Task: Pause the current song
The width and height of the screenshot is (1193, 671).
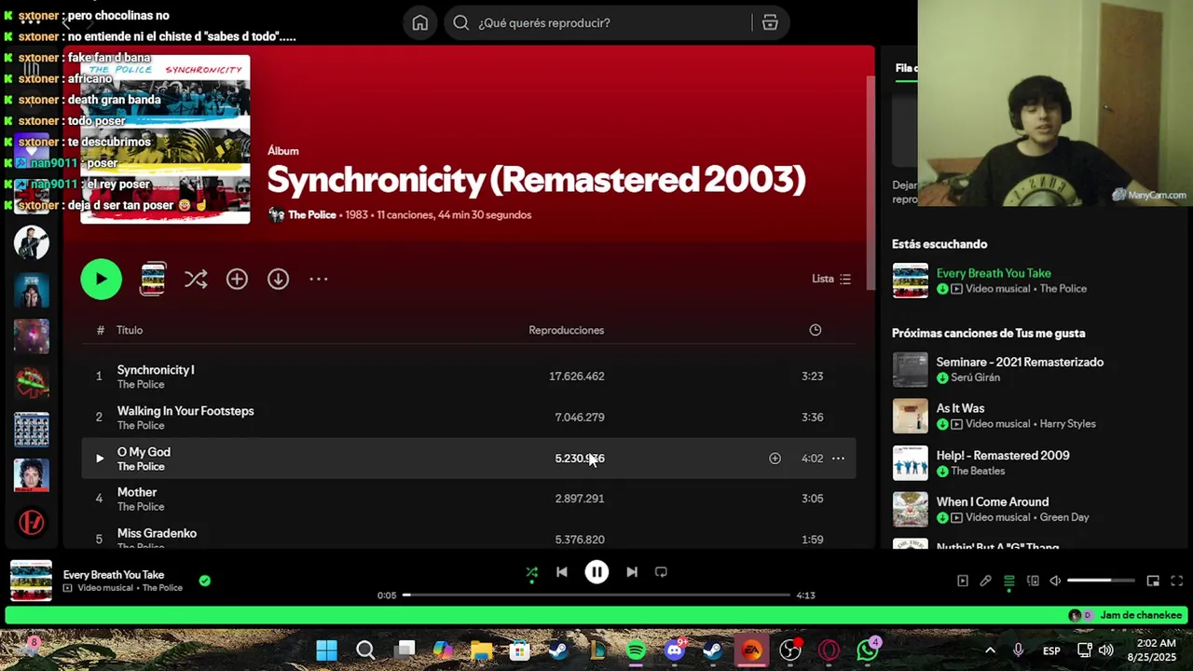Action: coord(596,572)
